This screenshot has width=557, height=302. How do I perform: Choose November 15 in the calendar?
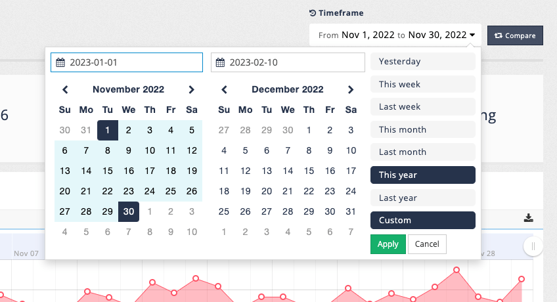click(x=108, y=171)
